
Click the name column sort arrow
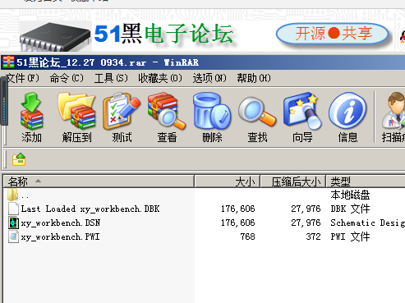tap(39, 181)
